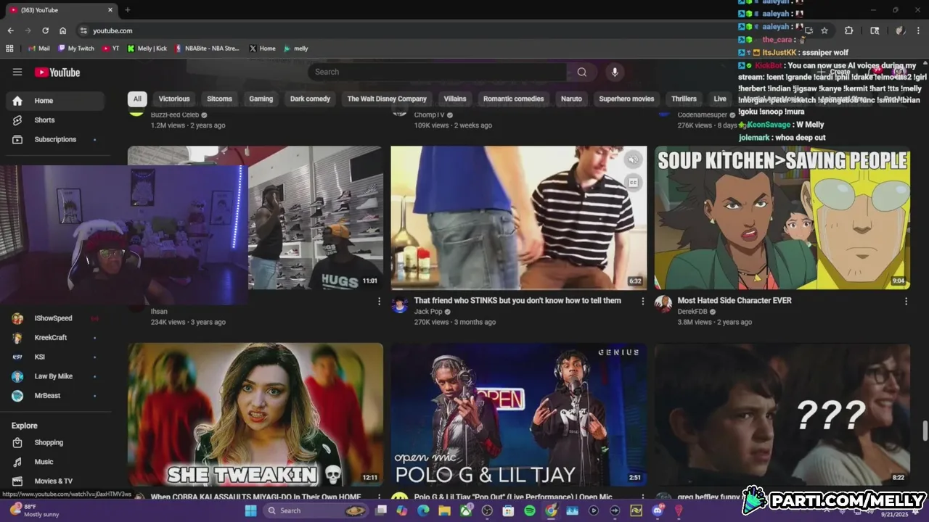Open the Melly | Kick bookmark

(147, 49)
